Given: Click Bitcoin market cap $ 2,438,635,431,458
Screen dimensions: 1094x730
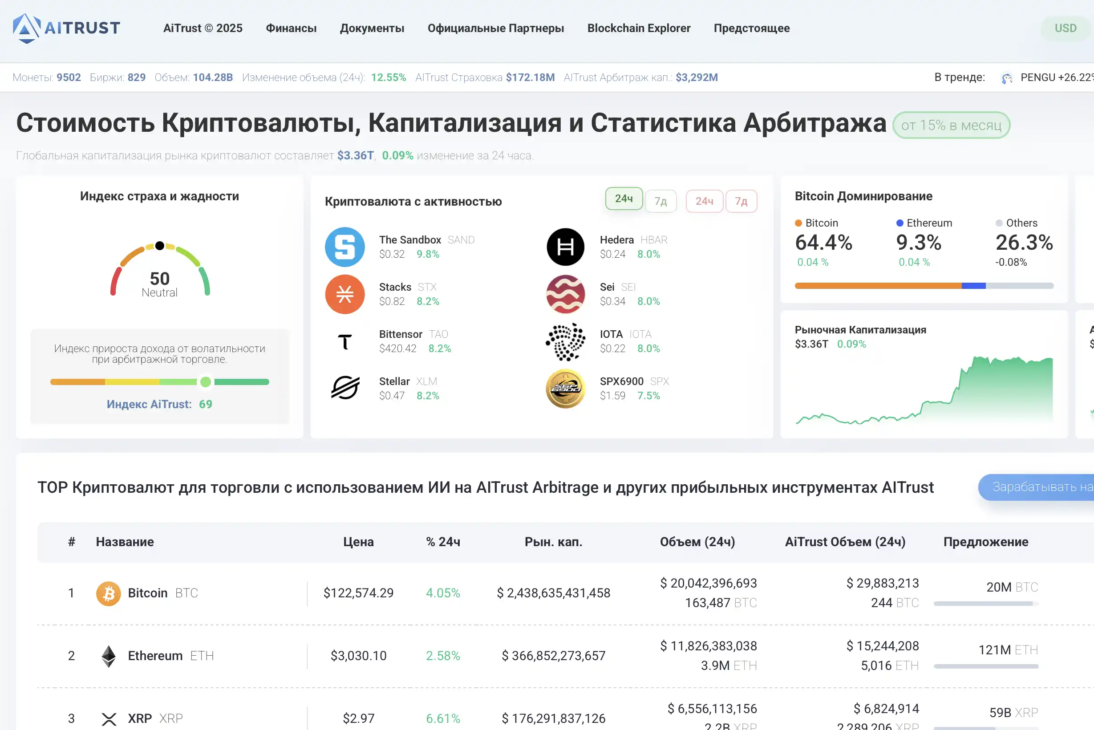Looking at the screenshot, I should 554,593.
